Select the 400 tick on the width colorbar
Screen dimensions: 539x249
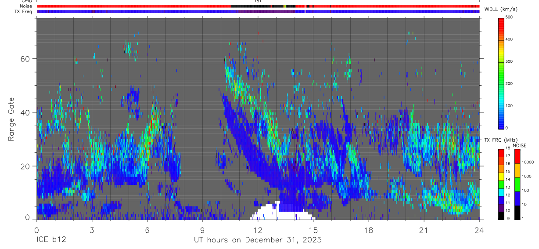point(509,40)
